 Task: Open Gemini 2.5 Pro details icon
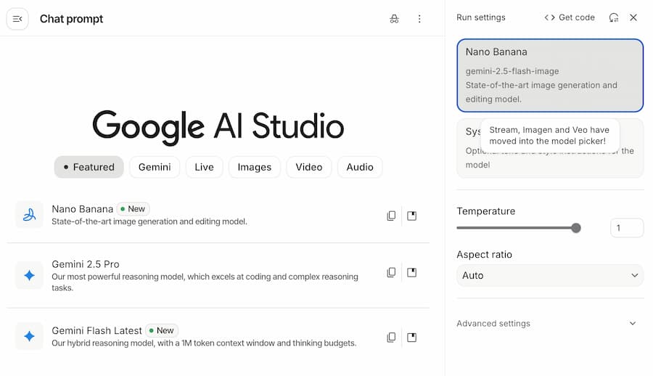pos(412,273)
